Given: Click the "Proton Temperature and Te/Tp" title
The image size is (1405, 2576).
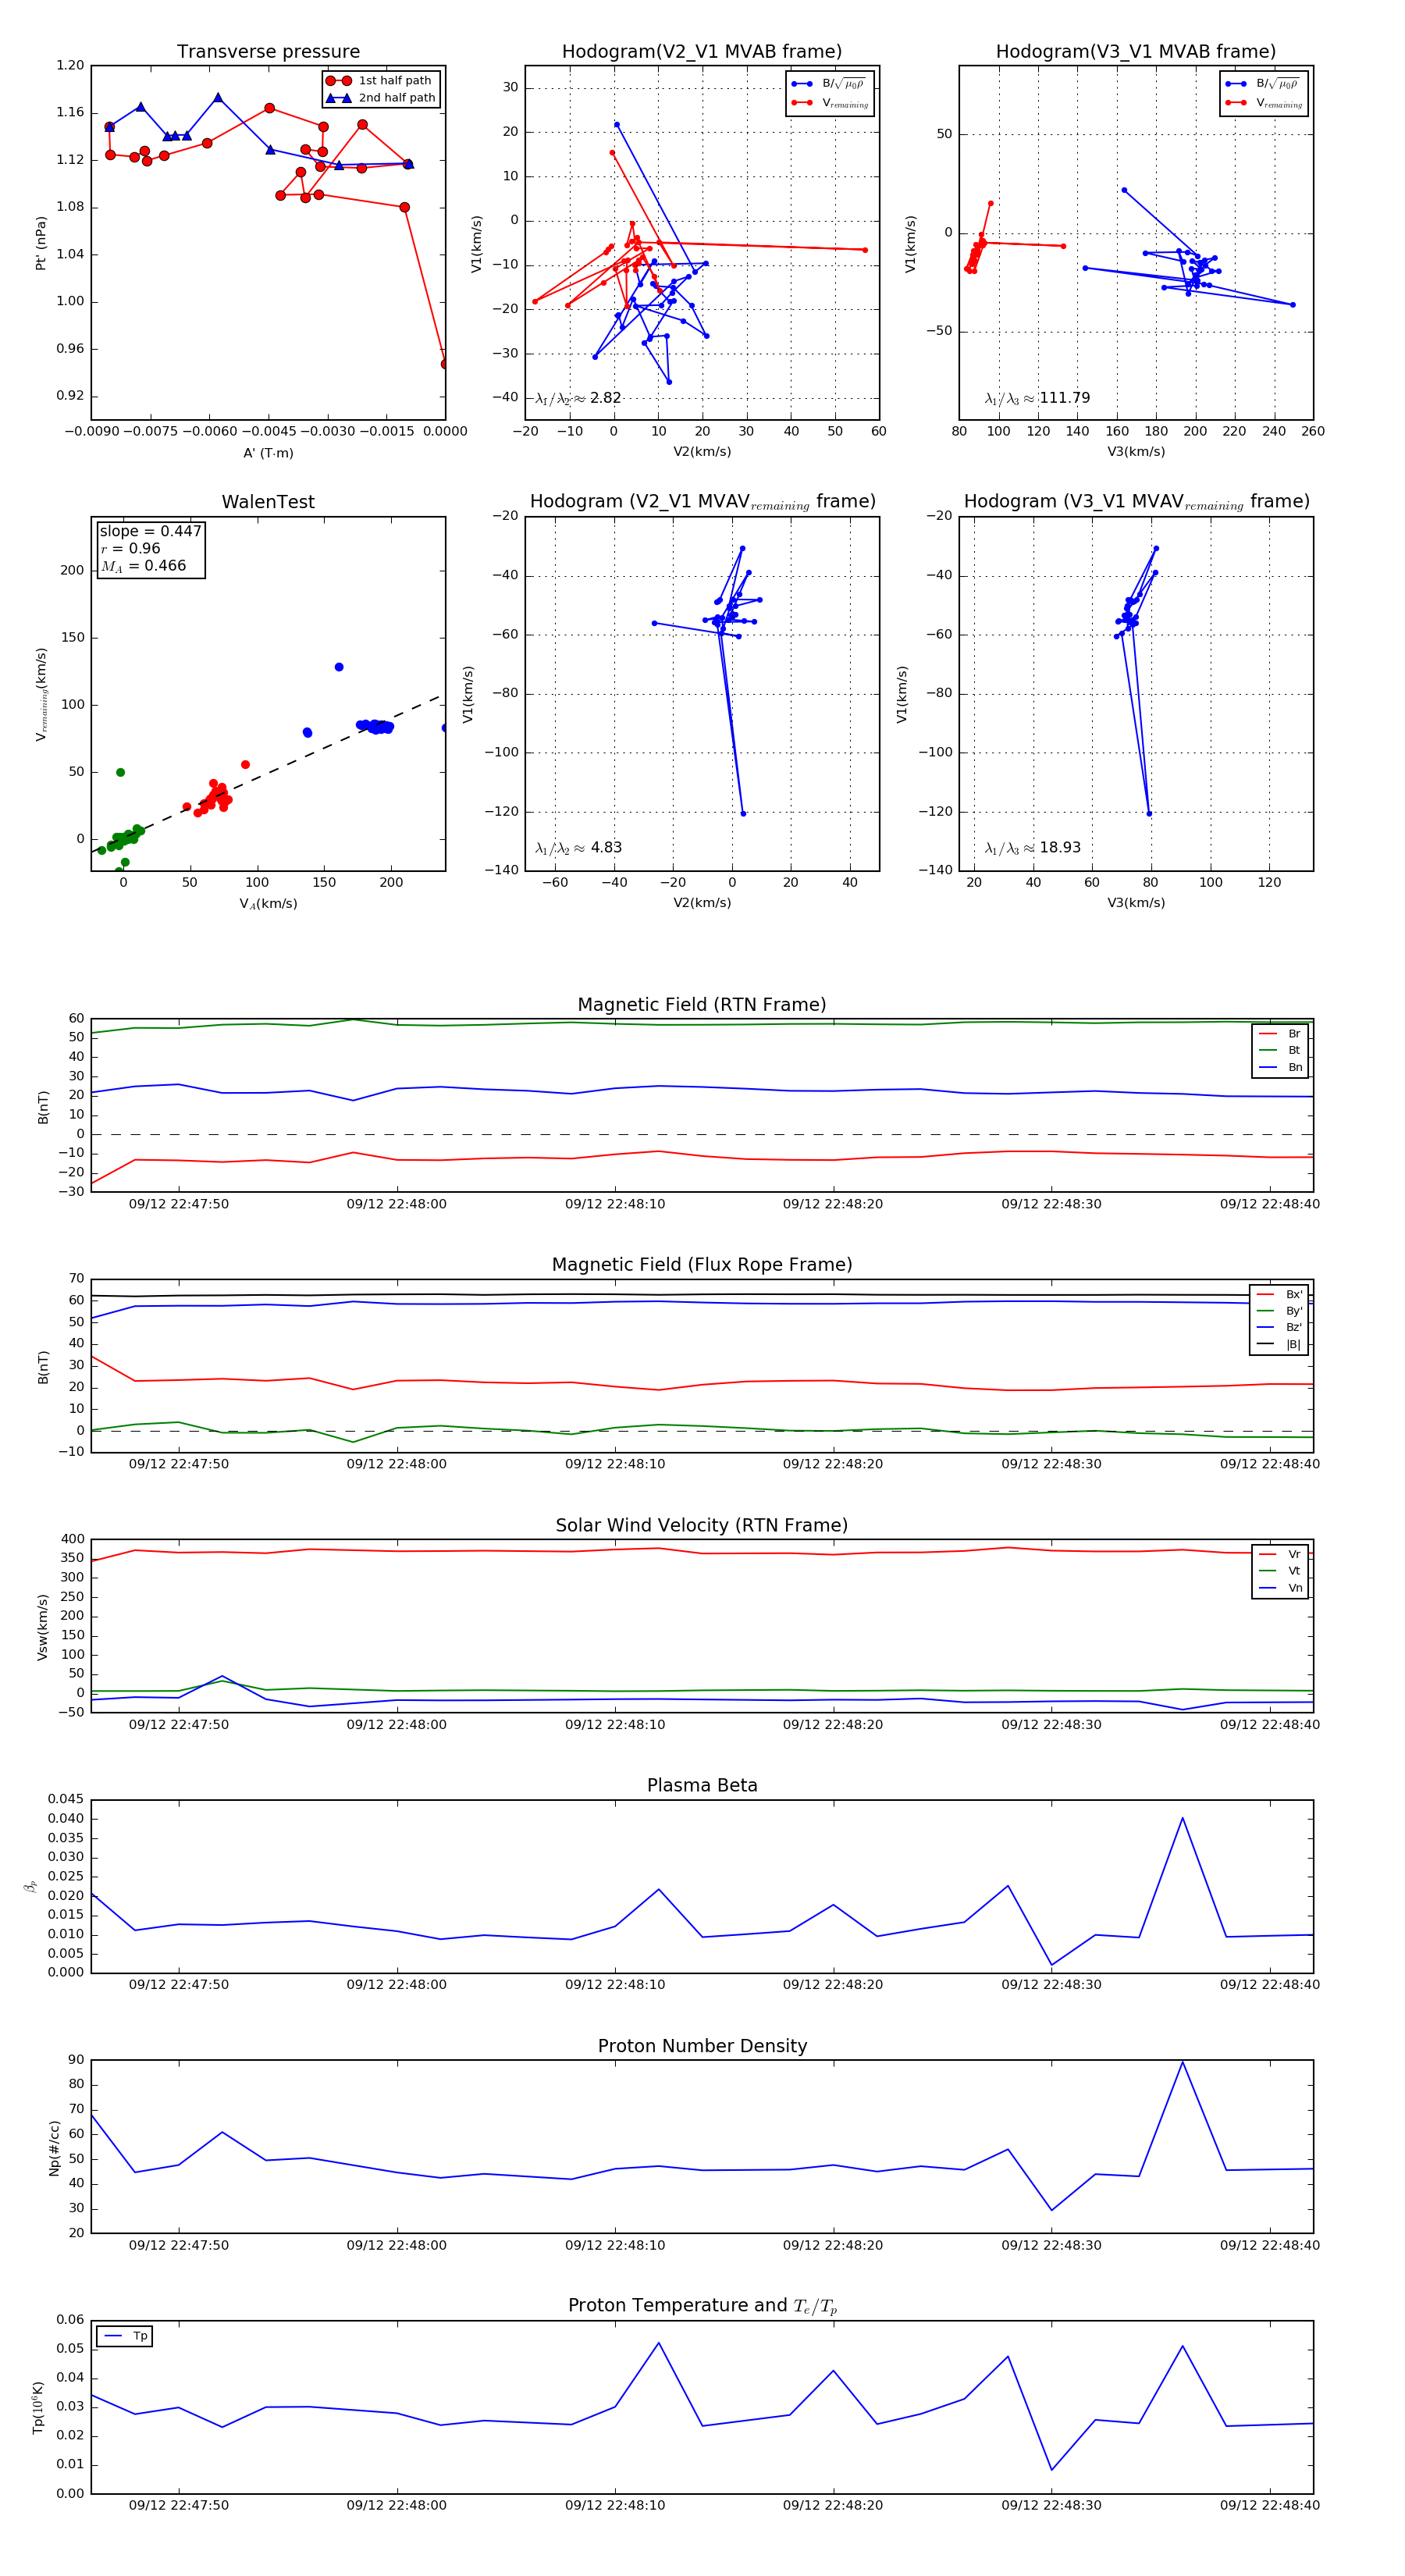Looking at the screenshot, I should coord(702,2305).
